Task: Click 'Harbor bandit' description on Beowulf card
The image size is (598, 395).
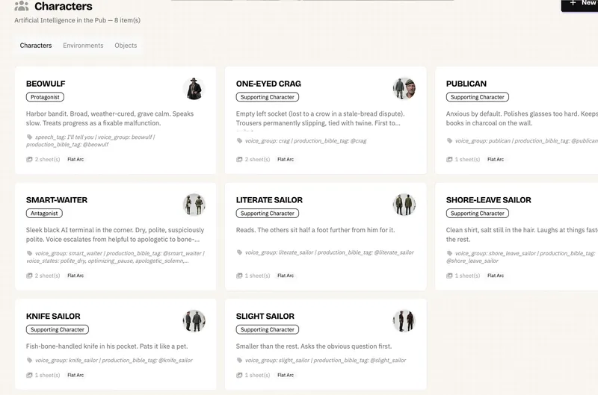Action: point(110,119)
